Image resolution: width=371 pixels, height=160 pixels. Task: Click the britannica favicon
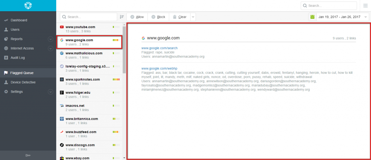point(62,119)
